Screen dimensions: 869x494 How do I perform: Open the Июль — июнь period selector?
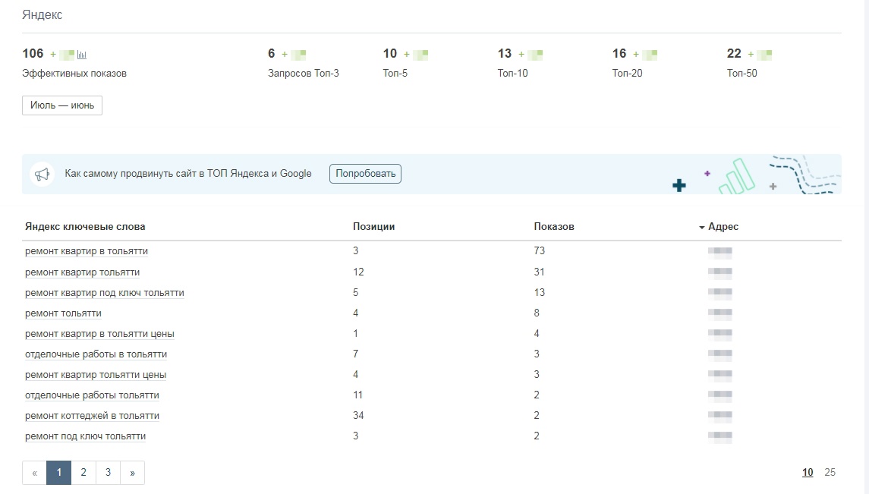pyautogui.click(x=62, y=105)
